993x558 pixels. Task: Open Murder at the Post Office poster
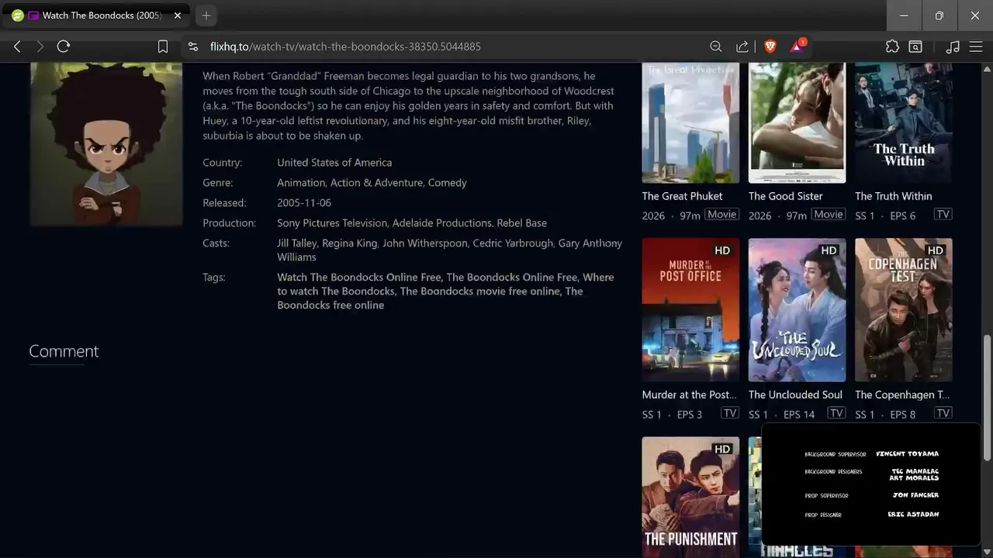pyautogui.click(x=690, y=310)
